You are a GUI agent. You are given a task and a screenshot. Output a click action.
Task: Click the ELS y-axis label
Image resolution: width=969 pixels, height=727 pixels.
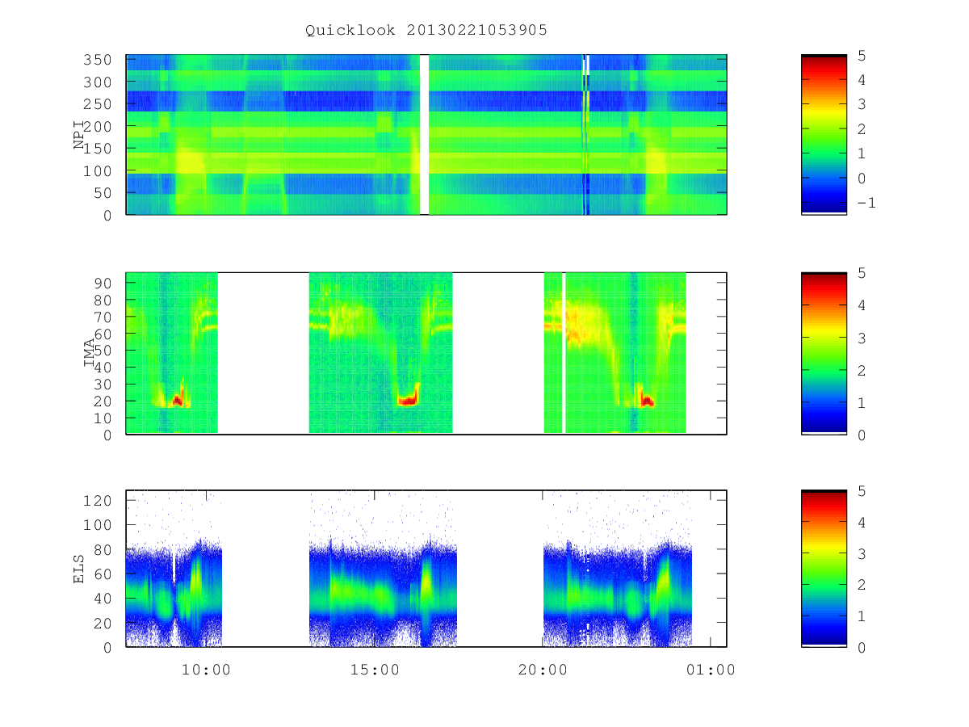click(x=80, y=569)
